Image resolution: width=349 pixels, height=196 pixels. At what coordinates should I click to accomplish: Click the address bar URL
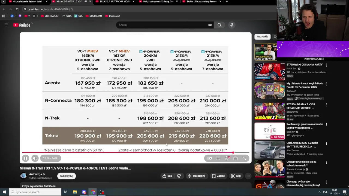pos(50,9)
